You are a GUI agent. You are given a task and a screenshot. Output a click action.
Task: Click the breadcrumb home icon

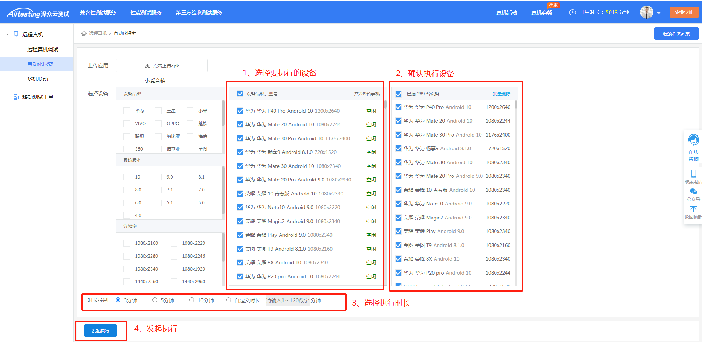84,33
